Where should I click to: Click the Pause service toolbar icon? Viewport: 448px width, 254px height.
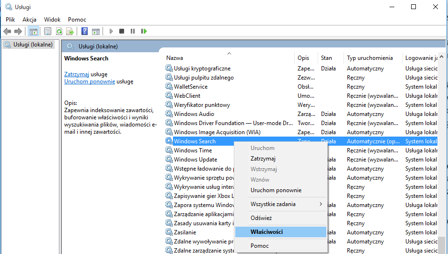point(133,31)
